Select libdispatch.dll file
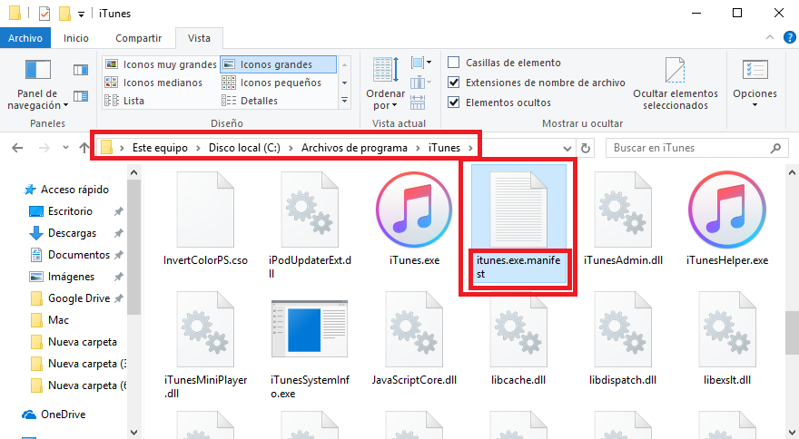This screenshot has width=799, height=439. coord(623,339)
